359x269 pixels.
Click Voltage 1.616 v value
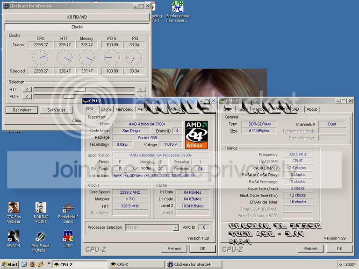pyautogui.click(x=171, y=145)
